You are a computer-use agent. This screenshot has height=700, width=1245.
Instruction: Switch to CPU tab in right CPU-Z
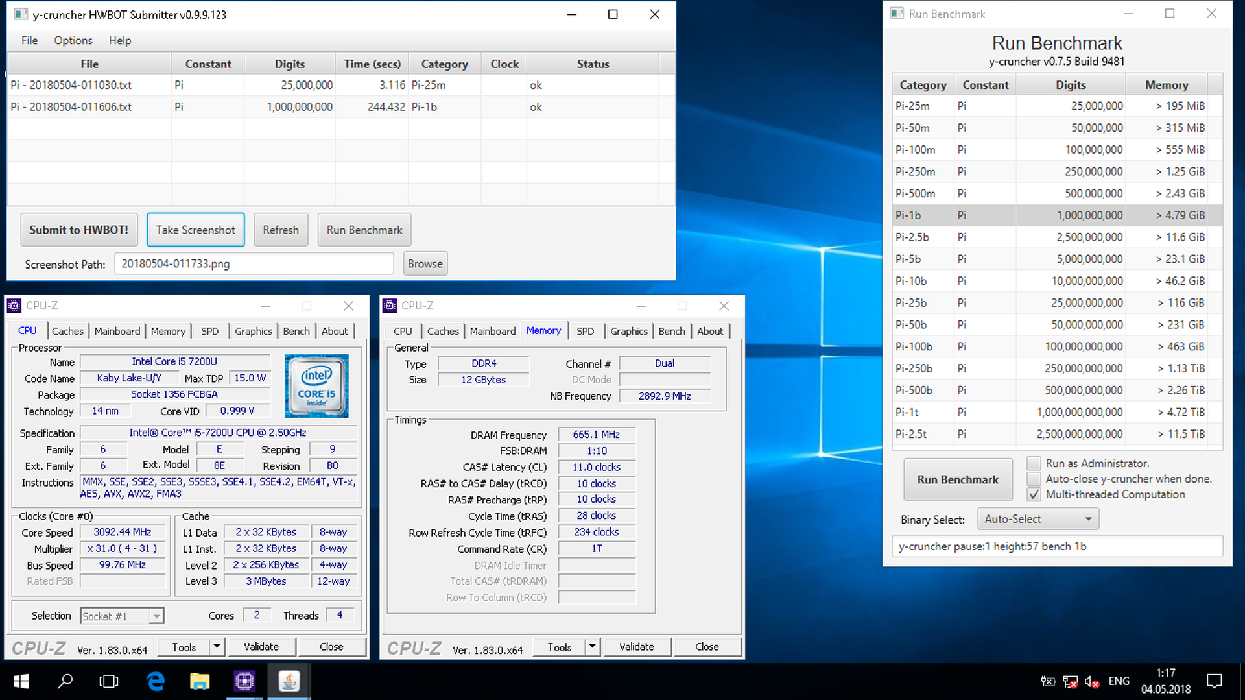[403, 331]
